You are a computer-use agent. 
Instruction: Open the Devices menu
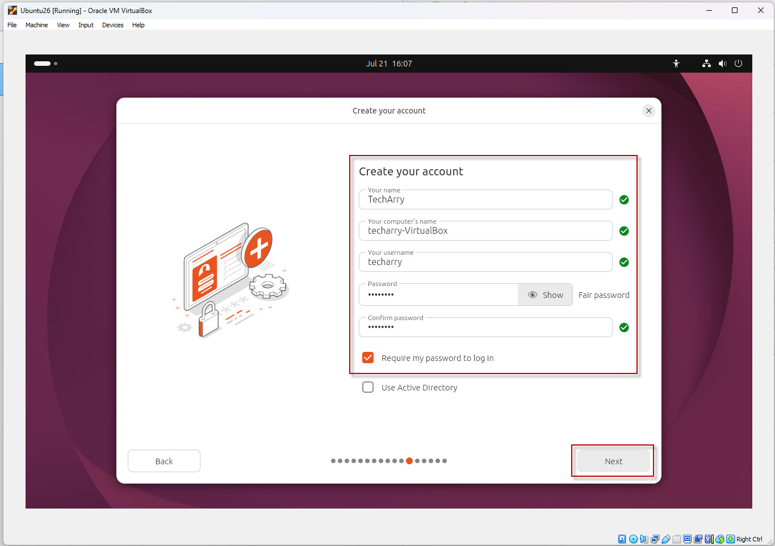point(112,25)
